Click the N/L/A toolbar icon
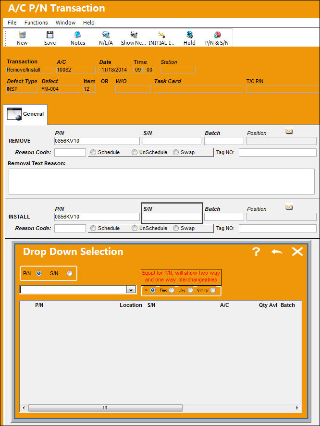Viewport: 320px width, 426px height. 106,35
